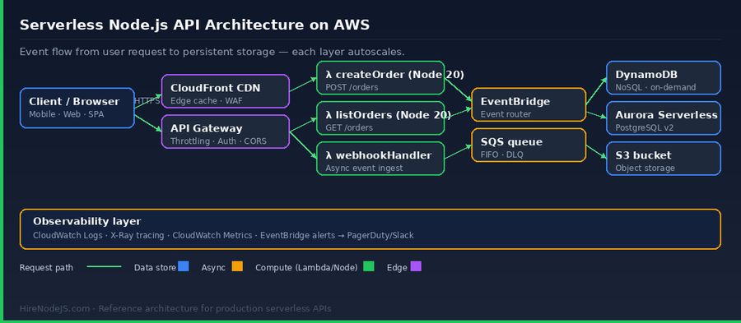Click the Object storage text
The width and height of the screenshot is (741, 323).
(x=645, y=168)
